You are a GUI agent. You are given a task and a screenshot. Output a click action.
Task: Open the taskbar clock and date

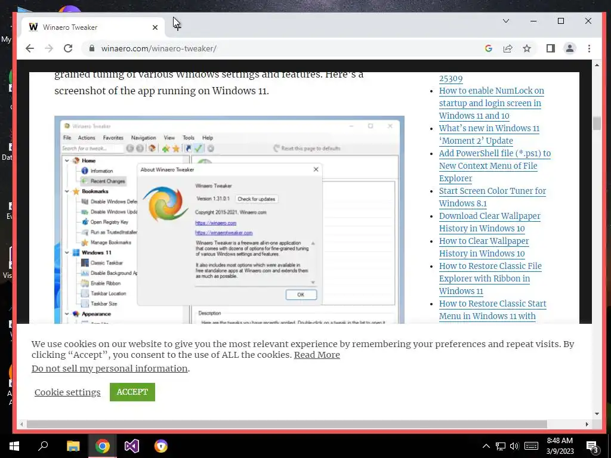[x=560, y=446]
